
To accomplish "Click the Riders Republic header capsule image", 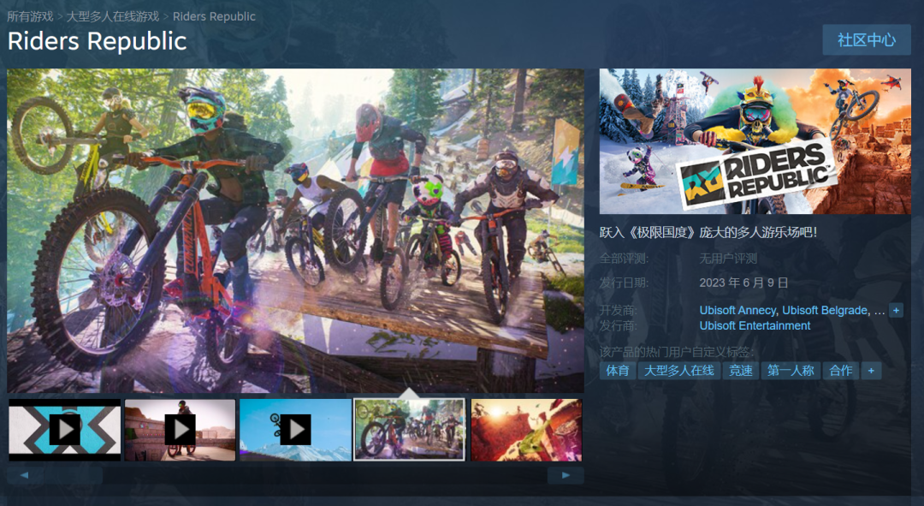I will point(755,141).
